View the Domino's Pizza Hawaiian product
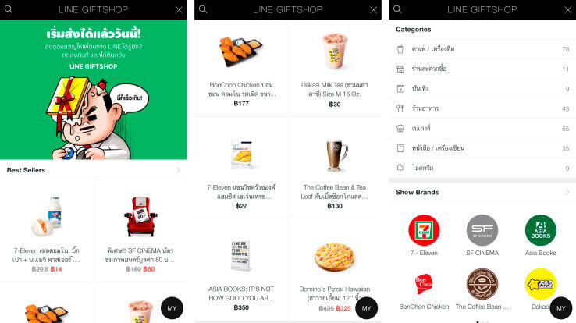The image size is (576, 323). coord(335,269)
